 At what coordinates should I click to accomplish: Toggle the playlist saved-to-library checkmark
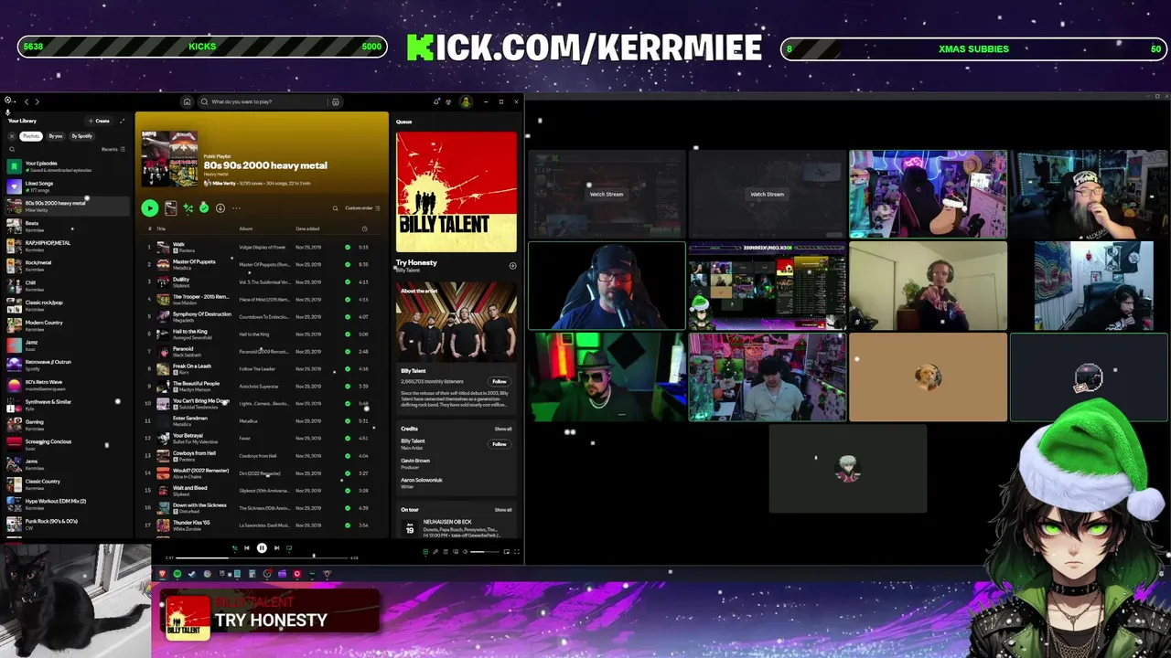point(203,208)
